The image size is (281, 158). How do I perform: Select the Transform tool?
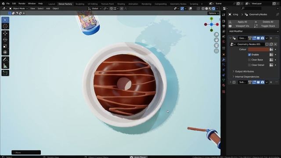point(5,52)
